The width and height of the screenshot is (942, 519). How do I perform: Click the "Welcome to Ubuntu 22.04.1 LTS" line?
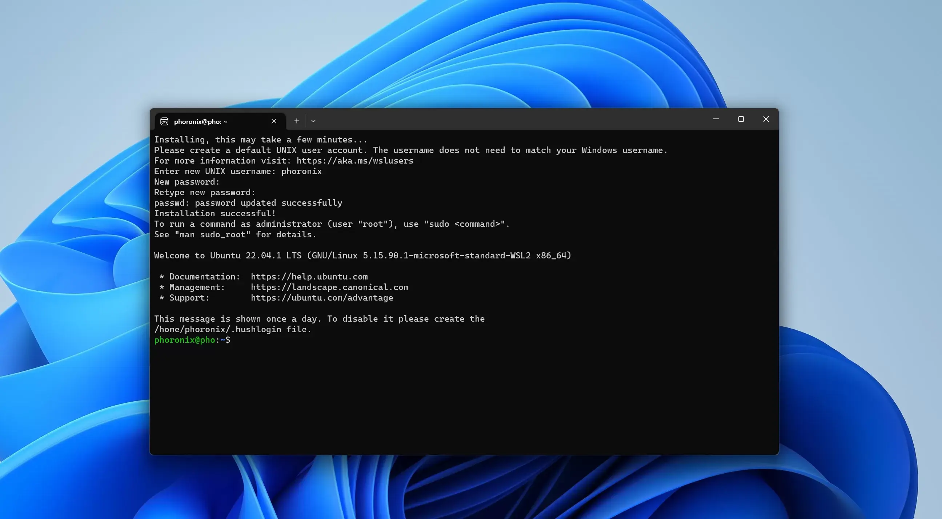tap(228, 256)
